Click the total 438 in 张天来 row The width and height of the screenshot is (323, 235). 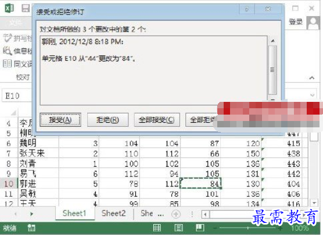(282, 153)
